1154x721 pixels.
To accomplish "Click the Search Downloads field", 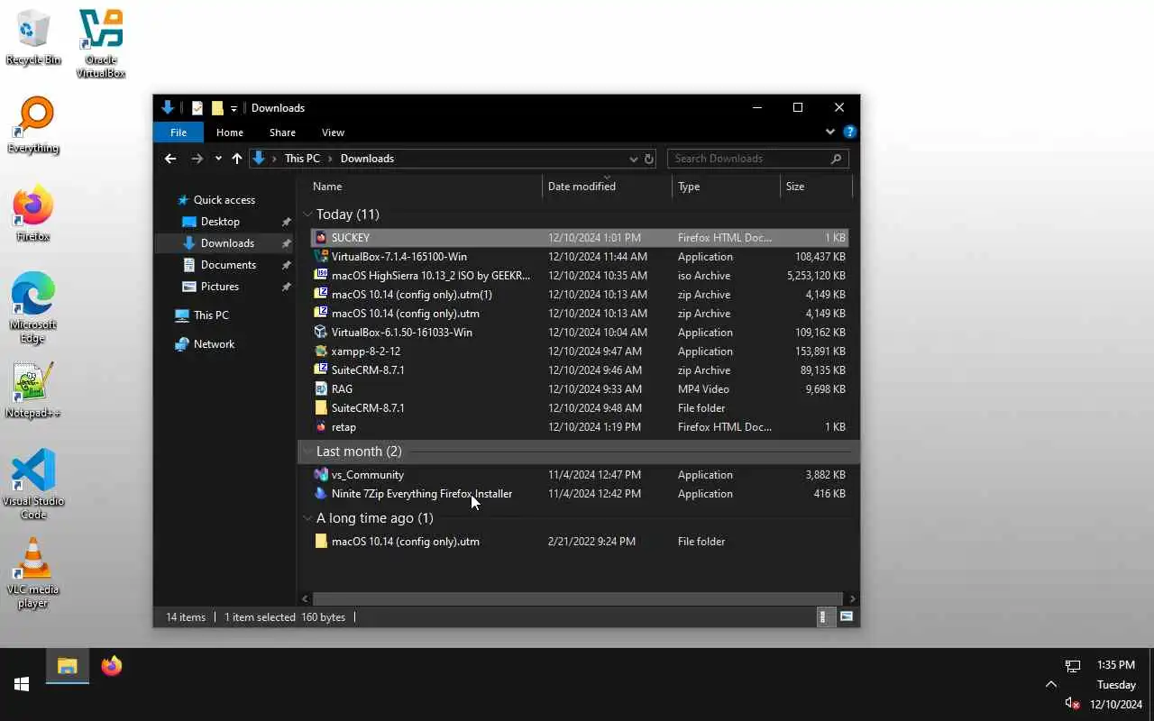I will point(757,159).
